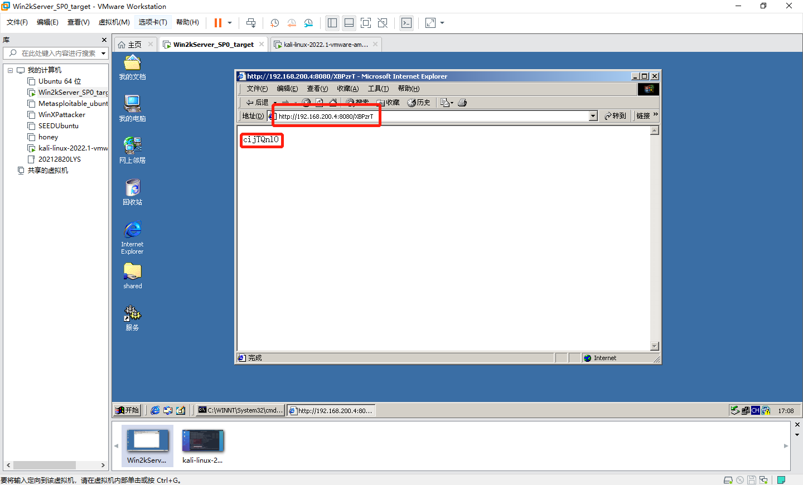
Task: Switch to the kali-linux-2022.1 tab
Action: tap(326, 45)
